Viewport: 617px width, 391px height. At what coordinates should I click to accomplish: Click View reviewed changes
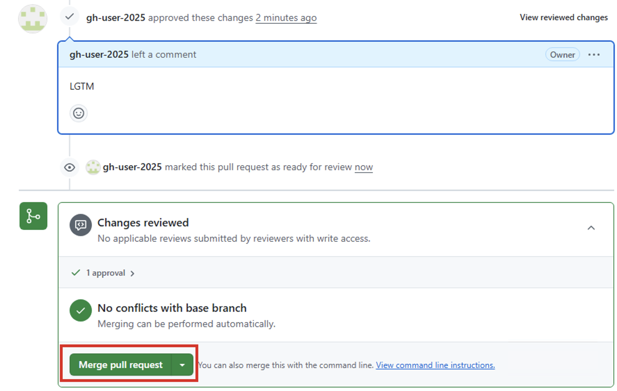(563, 17)
